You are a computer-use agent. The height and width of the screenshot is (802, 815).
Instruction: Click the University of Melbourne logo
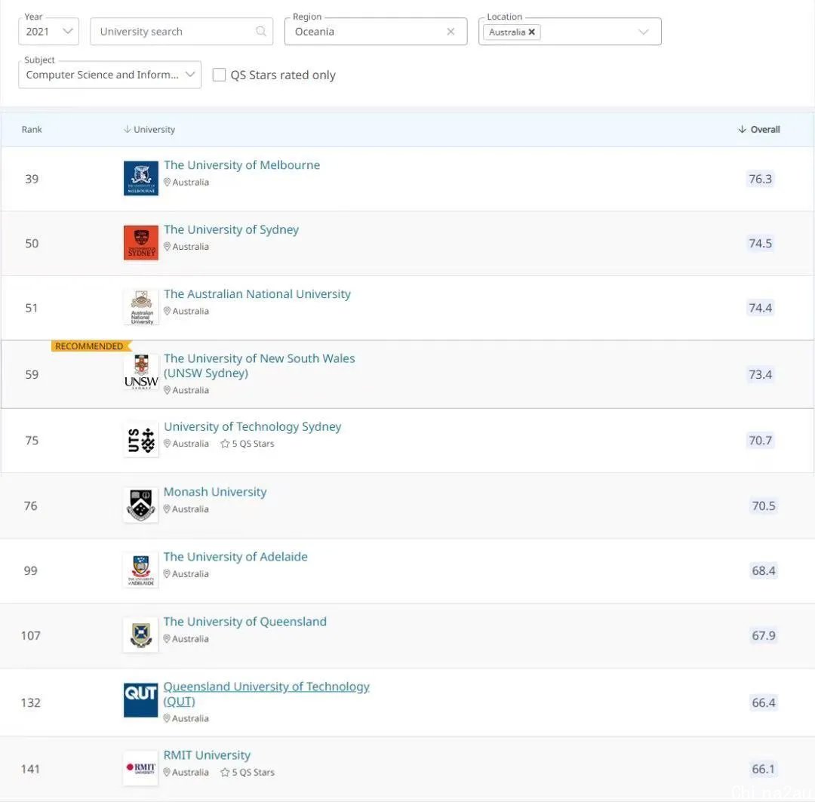141,178
